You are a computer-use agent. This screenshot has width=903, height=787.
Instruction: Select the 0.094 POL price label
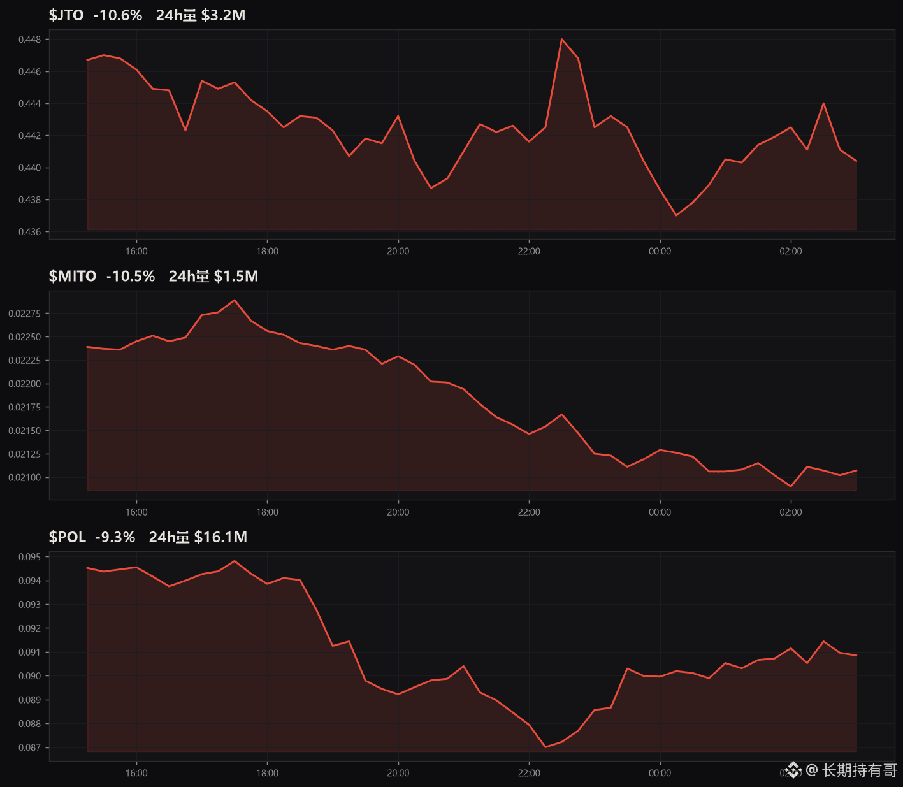pyautogui.click(x=29, y=581)
